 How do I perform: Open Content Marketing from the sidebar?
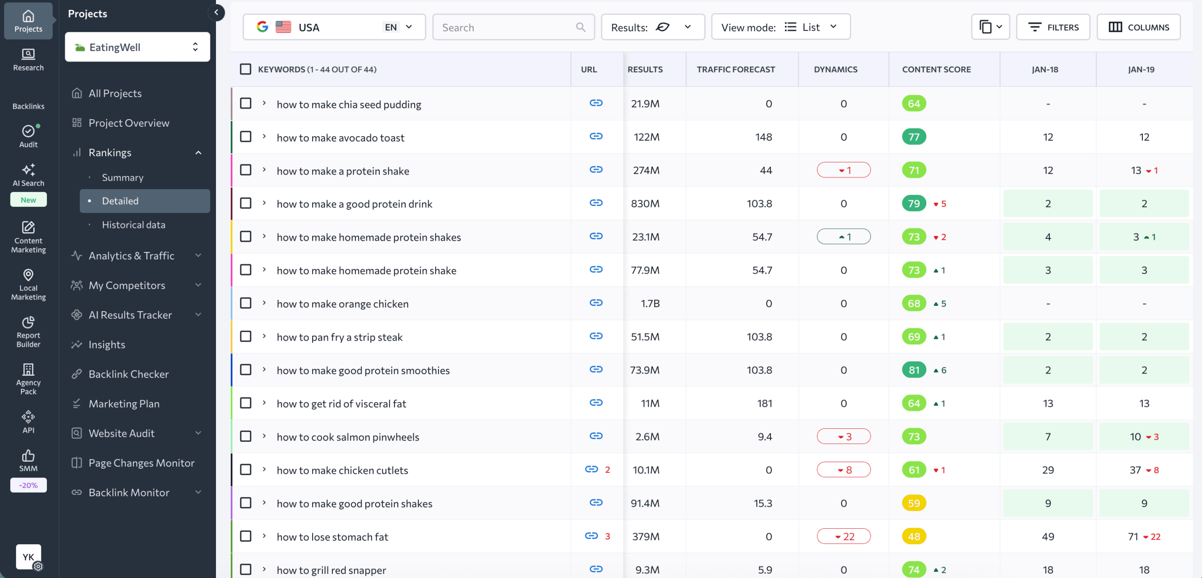pos(28,238)
